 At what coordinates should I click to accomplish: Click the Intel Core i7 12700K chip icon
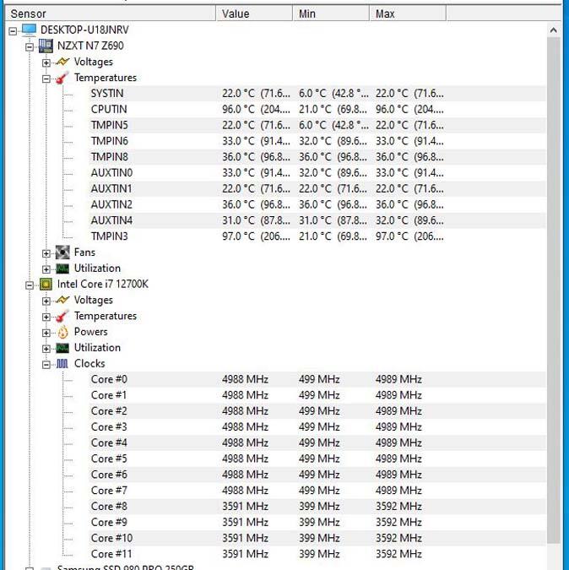pos(46,285)
